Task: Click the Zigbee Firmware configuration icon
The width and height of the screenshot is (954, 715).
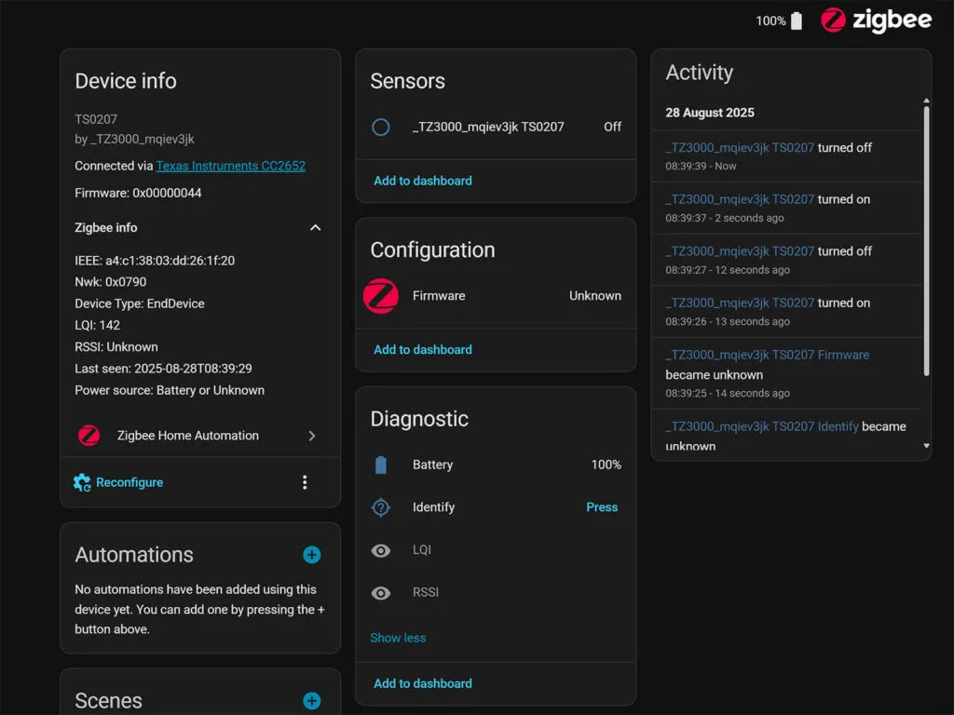Action: (380, 296)
